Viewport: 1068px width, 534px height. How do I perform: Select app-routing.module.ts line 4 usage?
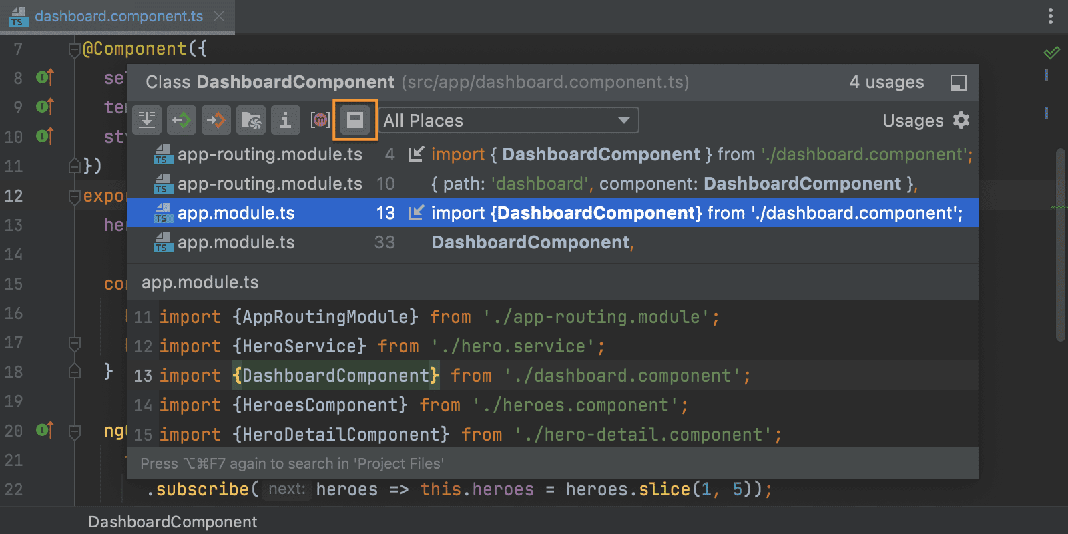[553, 154]
